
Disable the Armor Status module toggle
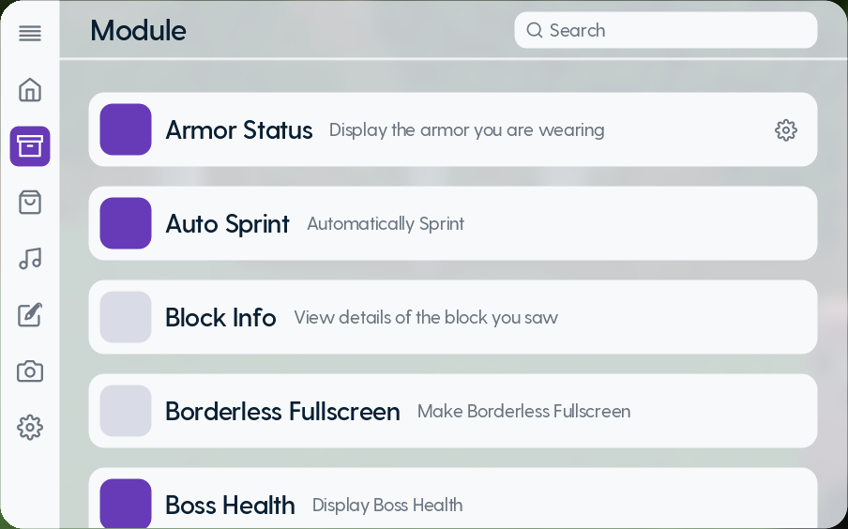pos(126,129)
